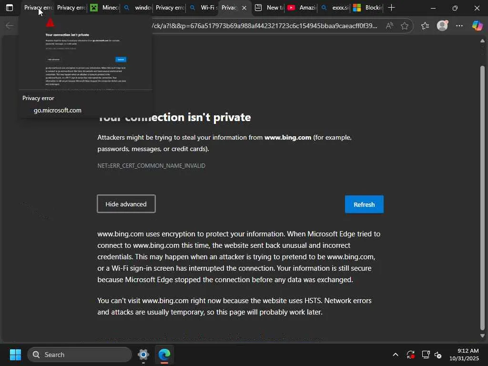Switch to the Wi-Fi search tab
This screenshot has width=488, height=366.
pos(203,8)
